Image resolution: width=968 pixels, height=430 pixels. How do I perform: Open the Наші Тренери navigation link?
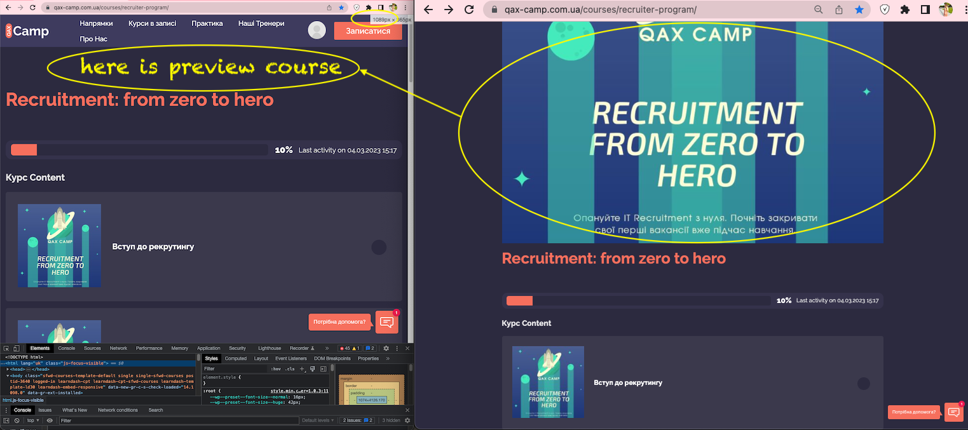(260, 23)
